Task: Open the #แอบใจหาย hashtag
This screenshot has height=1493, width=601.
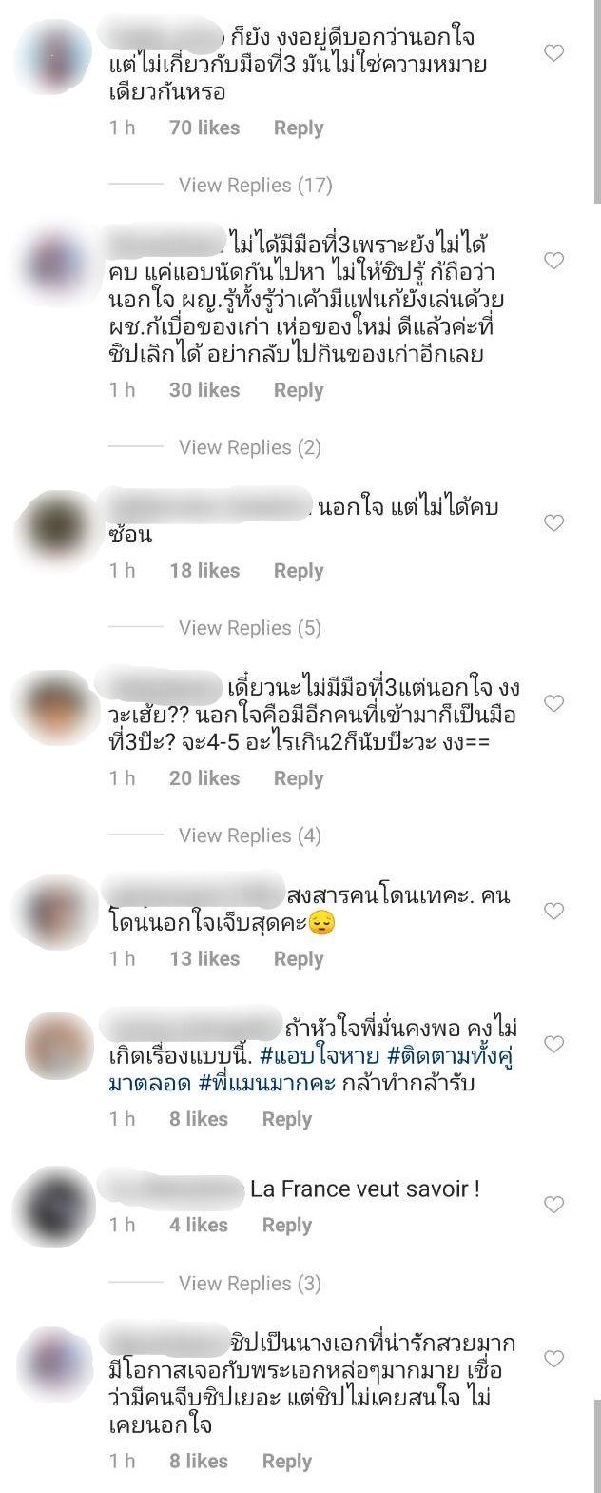Action: (320, 1056)
